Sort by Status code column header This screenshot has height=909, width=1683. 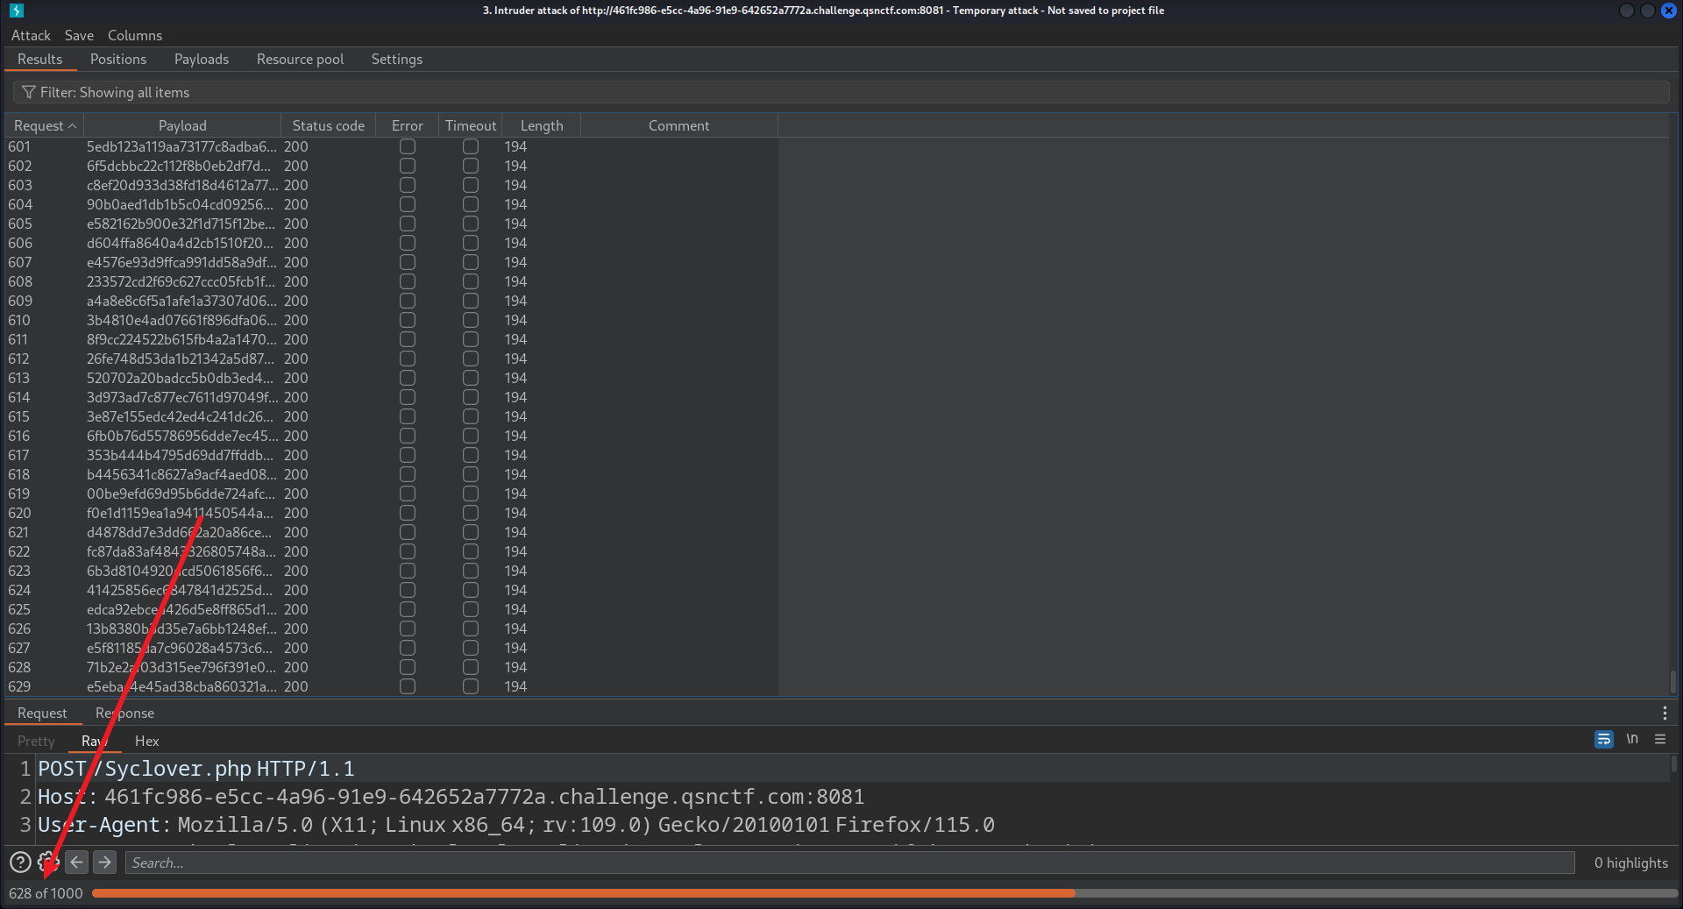point(329,126)
